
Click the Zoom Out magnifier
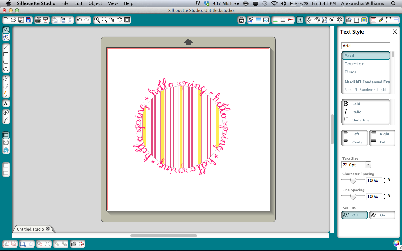(x=104, y=20)
